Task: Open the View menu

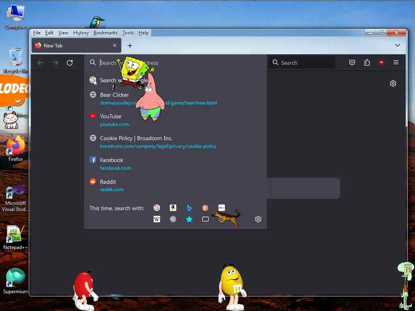Action: point(63,33)
